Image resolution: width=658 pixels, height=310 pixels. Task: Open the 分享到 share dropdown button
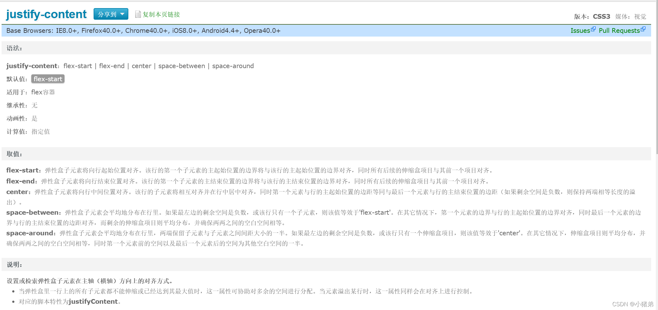click(111, 14)
